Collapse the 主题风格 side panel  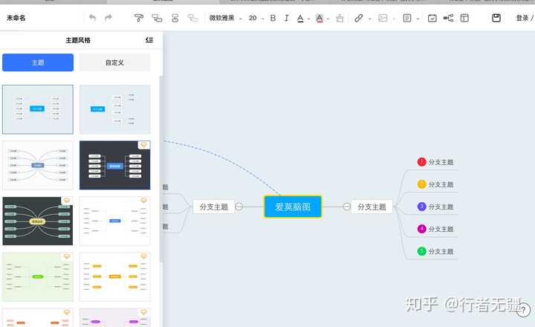tap(149, 40)
